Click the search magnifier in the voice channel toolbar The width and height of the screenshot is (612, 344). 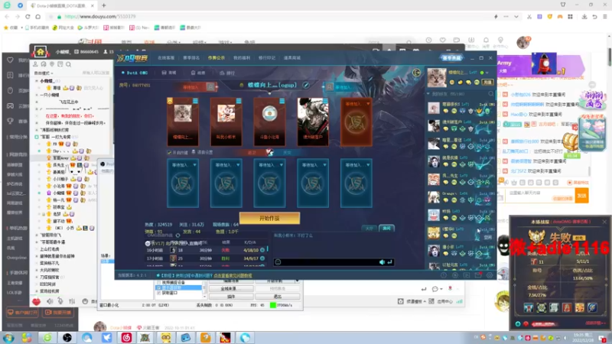68,64
